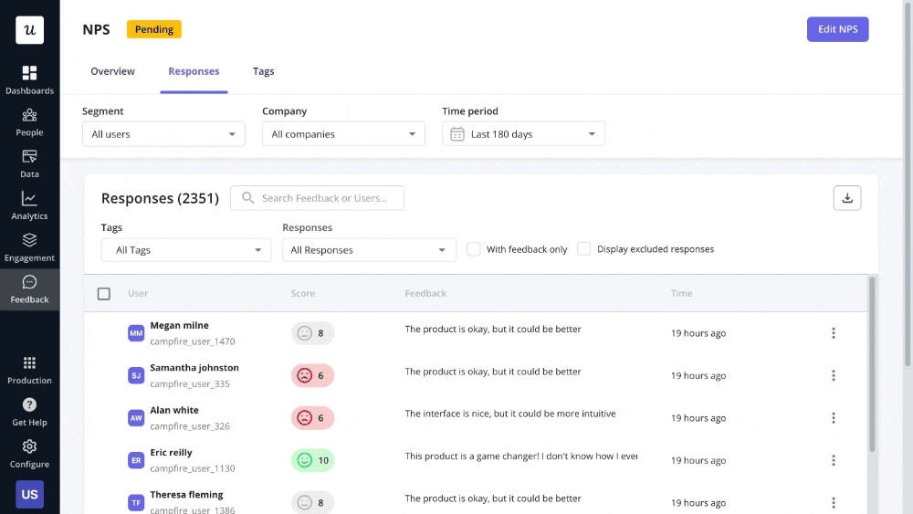Open Configure gear settings
The width and height of the screenshot is (913, 514).
click(29, 453)
